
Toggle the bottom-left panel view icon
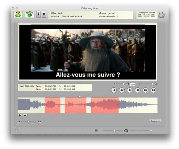[x=17, y=130]
